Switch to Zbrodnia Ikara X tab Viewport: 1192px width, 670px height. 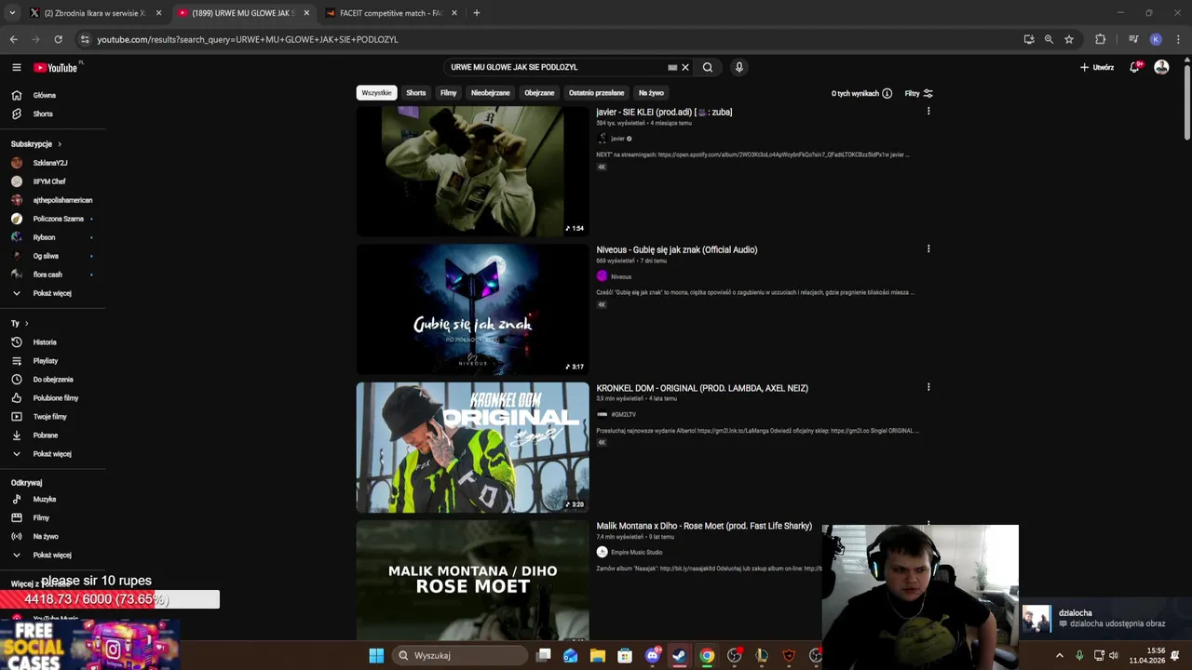click(x=94, y=13)
